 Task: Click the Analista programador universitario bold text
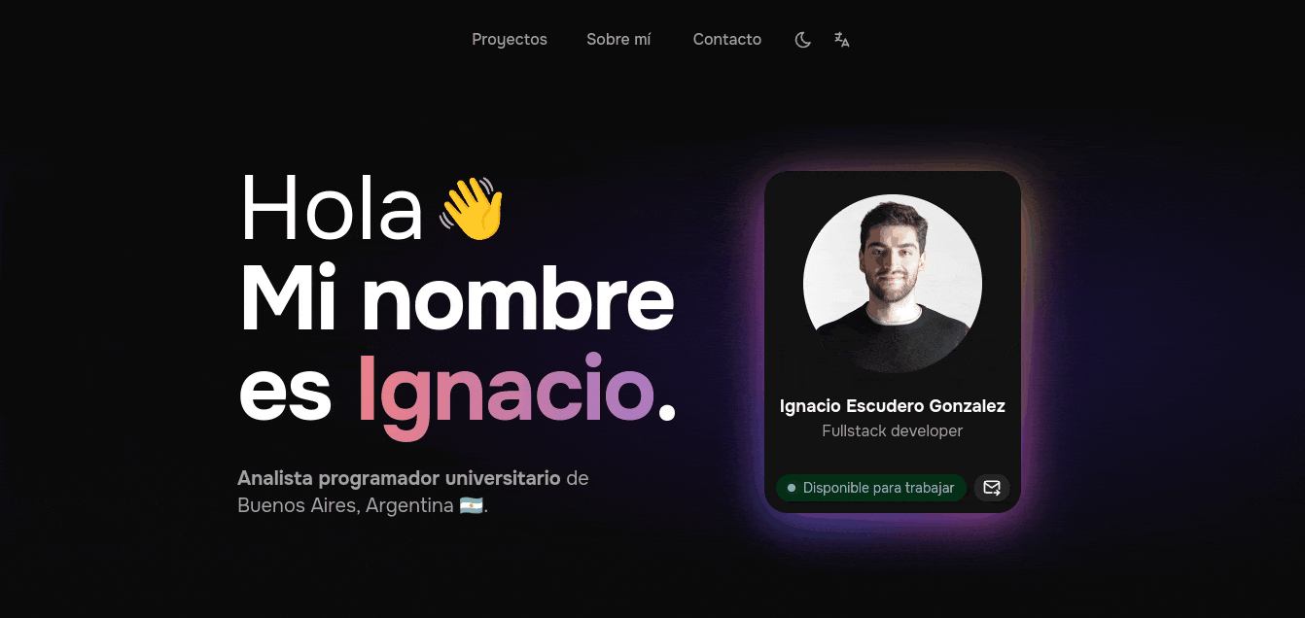399,478
